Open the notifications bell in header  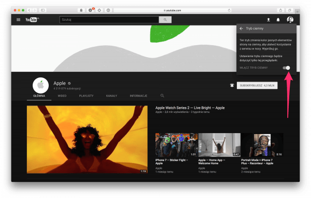(x=278, y=20)
